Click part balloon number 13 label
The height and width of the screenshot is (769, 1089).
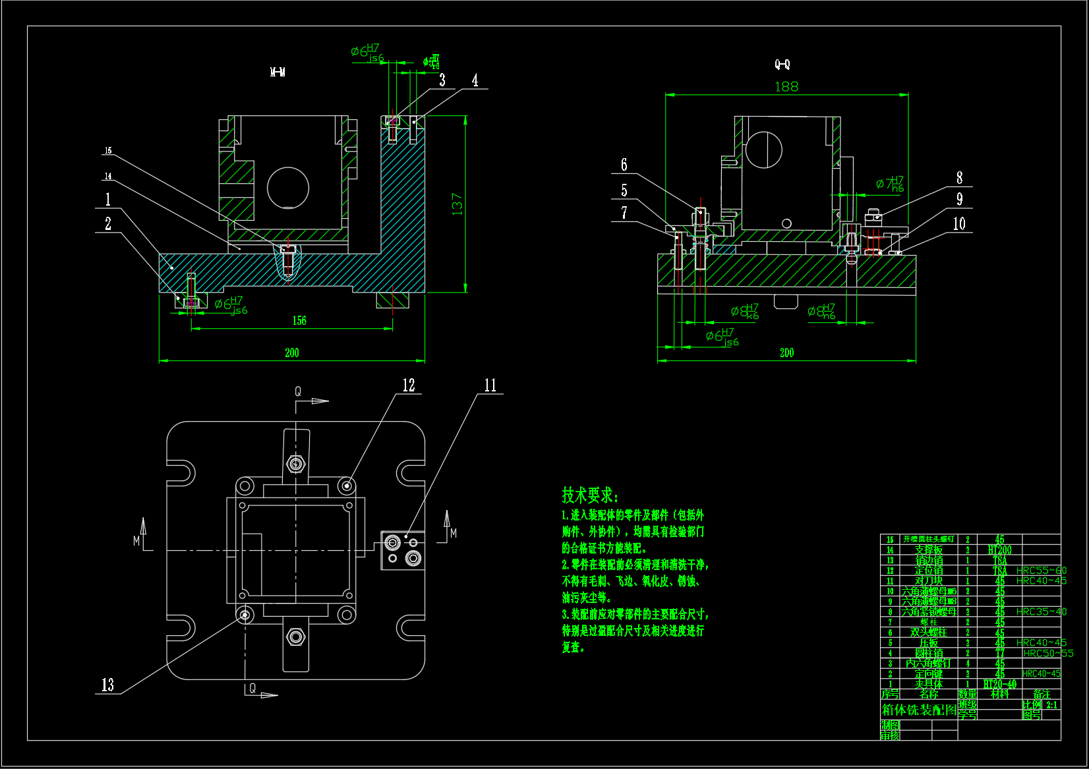pos(107,685)
